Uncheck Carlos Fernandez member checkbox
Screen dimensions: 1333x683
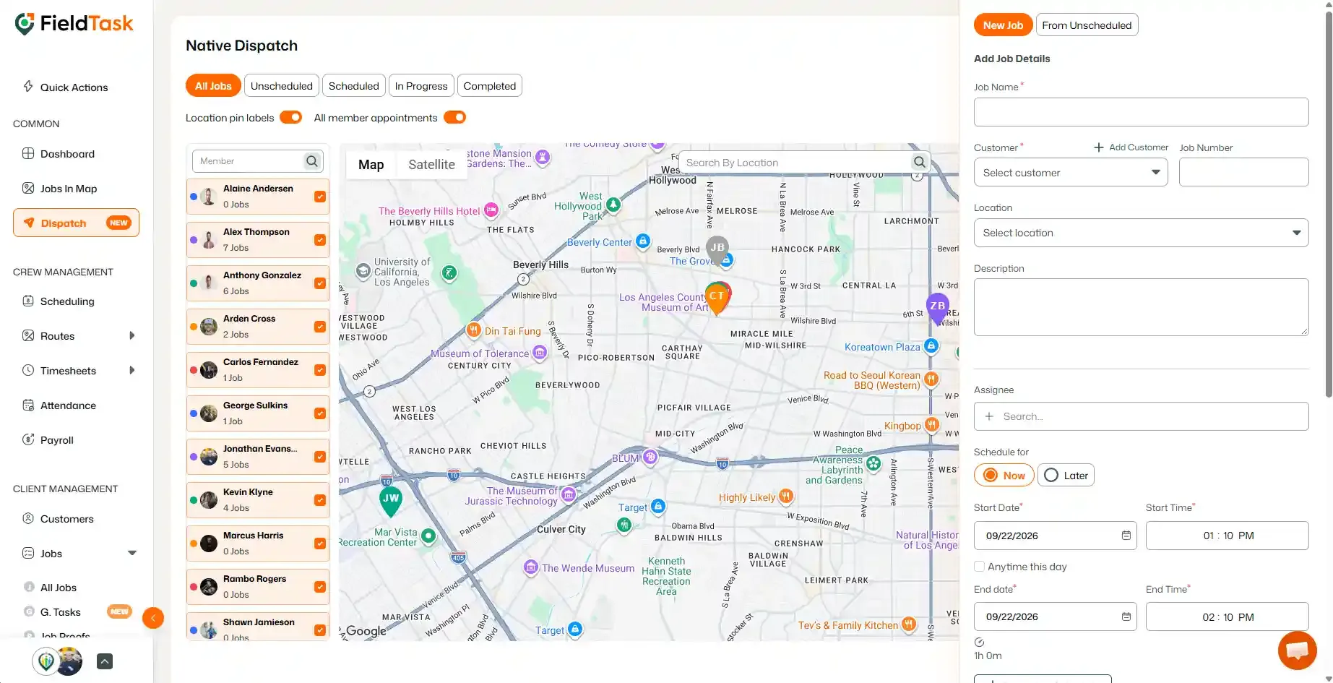click(320, 370)
